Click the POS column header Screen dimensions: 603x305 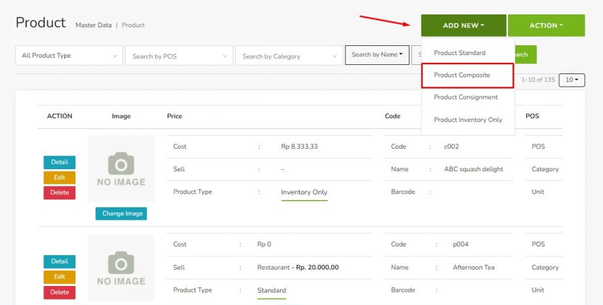[x=532, y=116]
